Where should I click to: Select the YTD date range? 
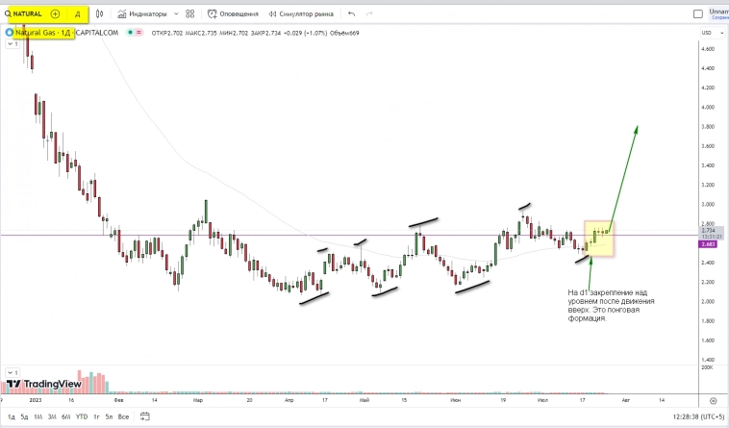[82, 416]
